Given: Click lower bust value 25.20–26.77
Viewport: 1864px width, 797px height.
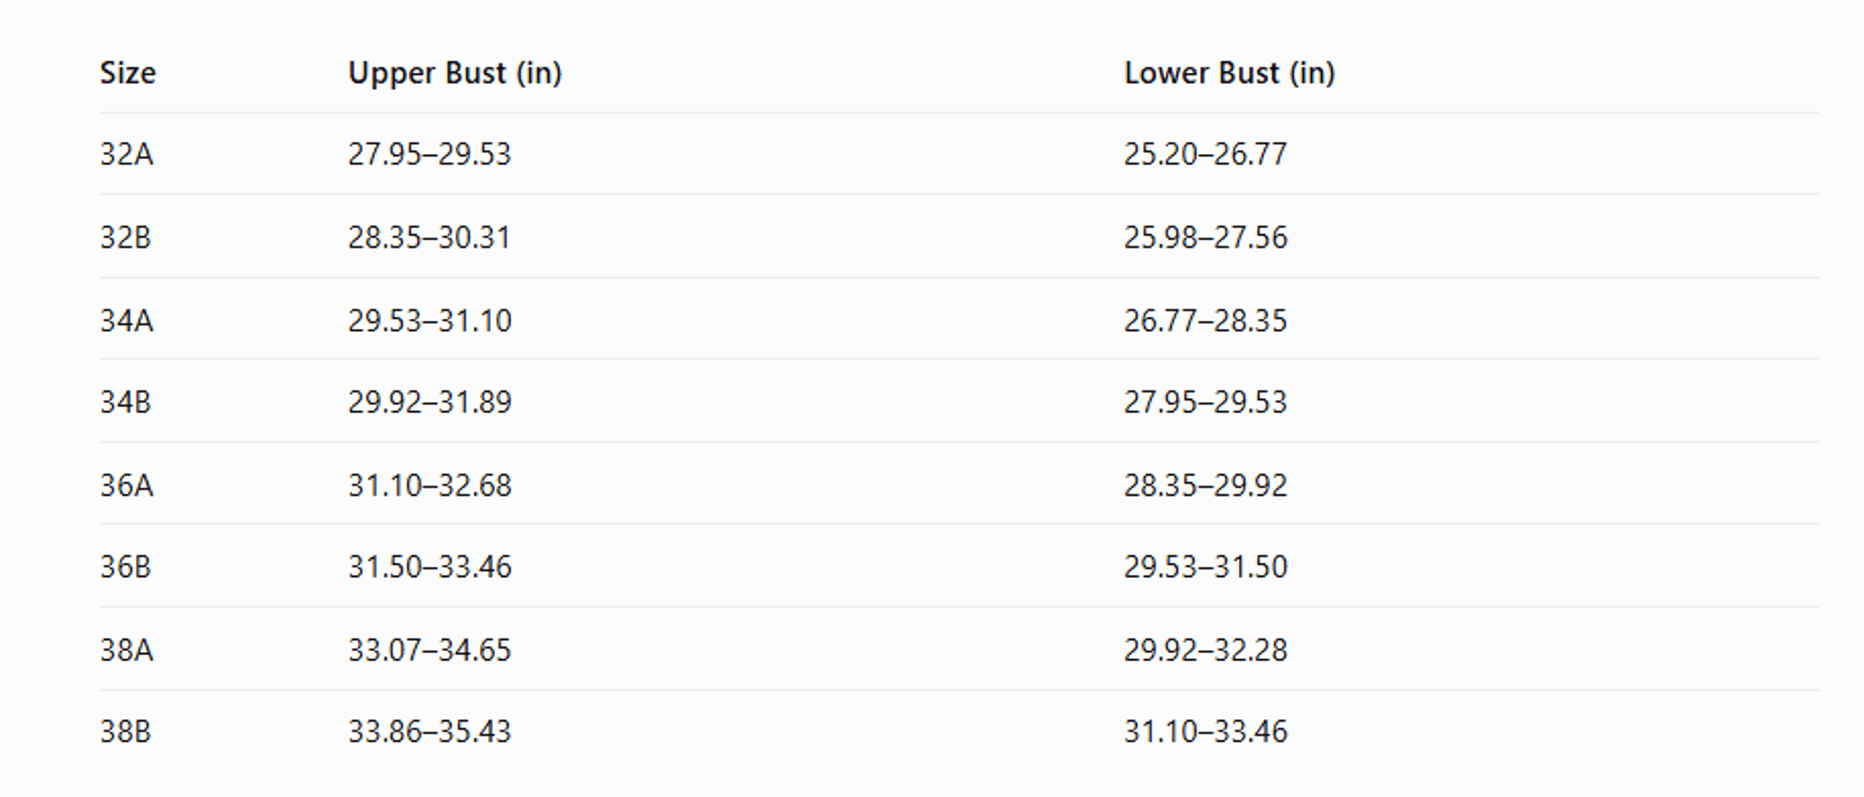Looking at the screenshot, I should (x=1205, y=154).
